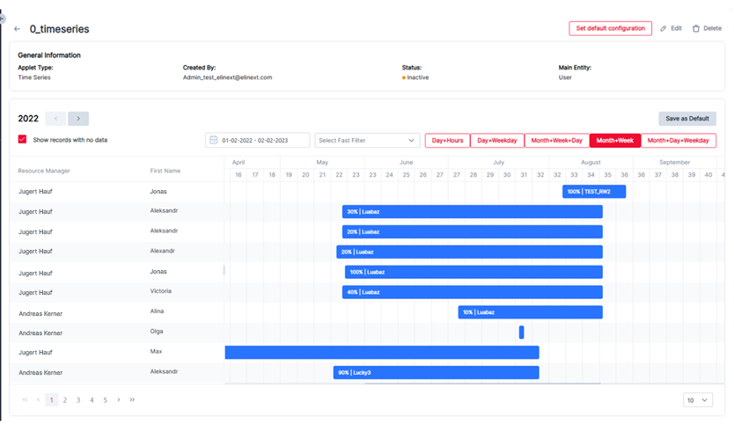Advance to next year with right chevron

point(78,119)
